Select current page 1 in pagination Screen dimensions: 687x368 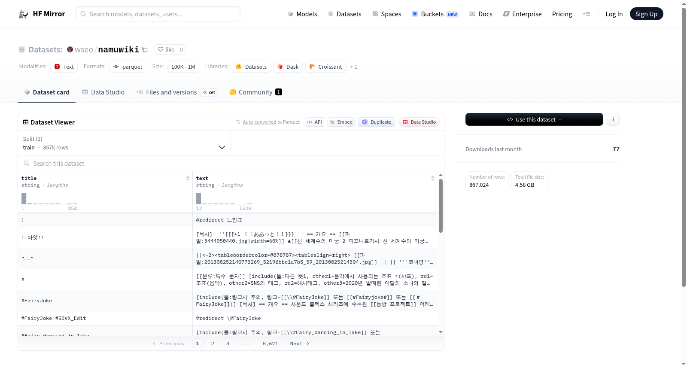pos(198,344)
